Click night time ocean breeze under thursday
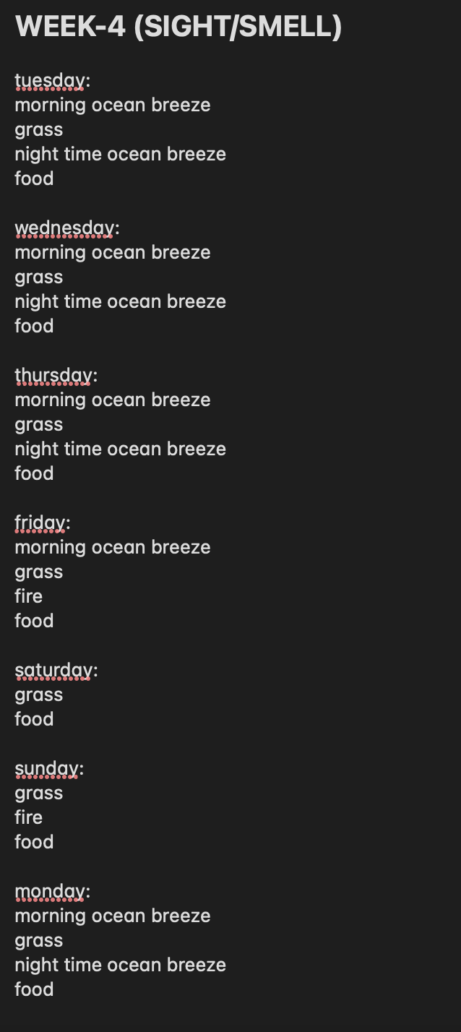 point(121,449)
